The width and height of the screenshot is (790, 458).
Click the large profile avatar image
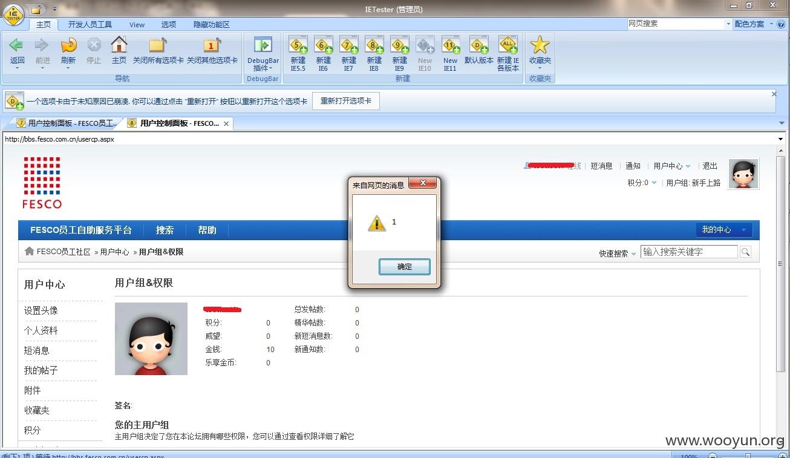tap(151, 339)
